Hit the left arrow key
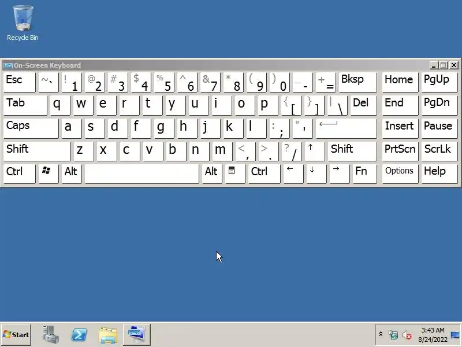 pyautogui.click(x=293, y=174)
